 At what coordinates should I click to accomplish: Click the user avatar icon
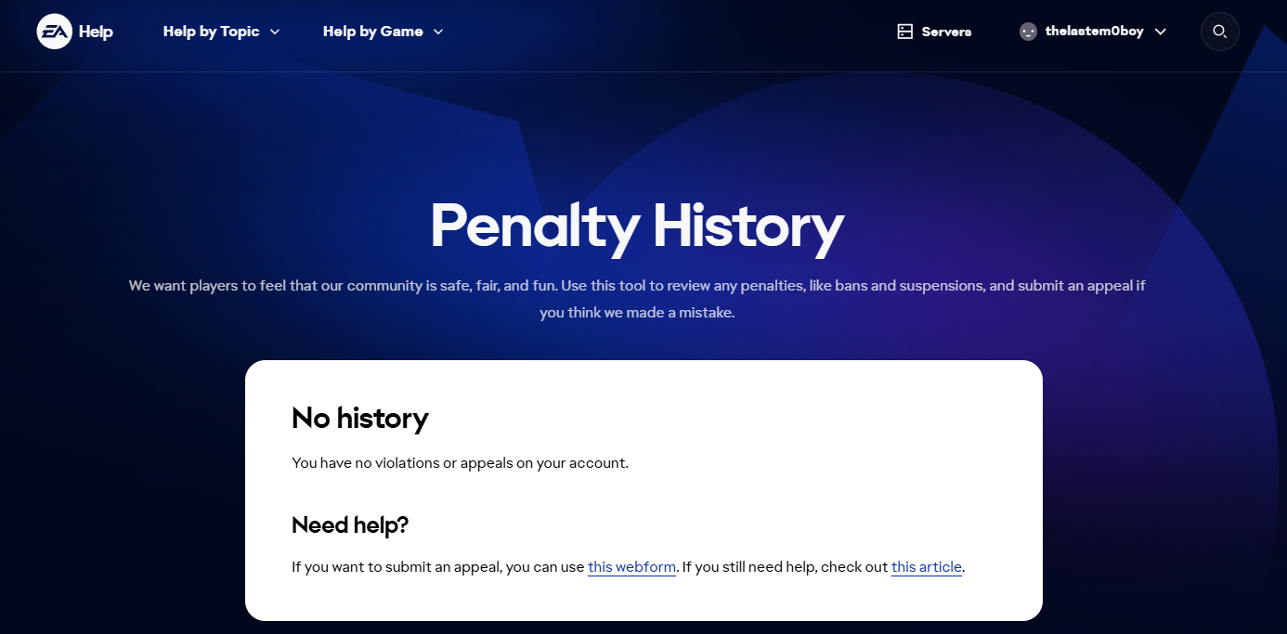pyautogui.click(x=1028, y=32)
